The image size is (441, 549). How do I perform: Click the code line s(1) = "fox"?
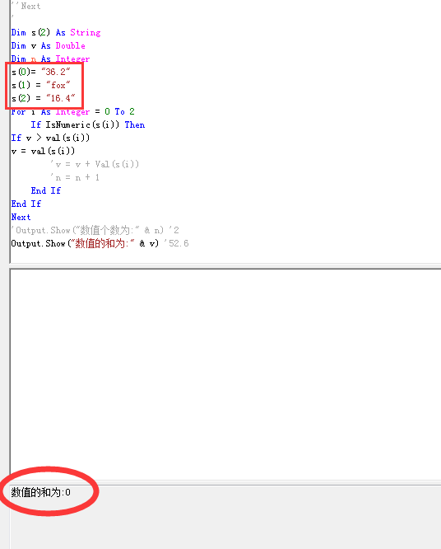(41, 85)
